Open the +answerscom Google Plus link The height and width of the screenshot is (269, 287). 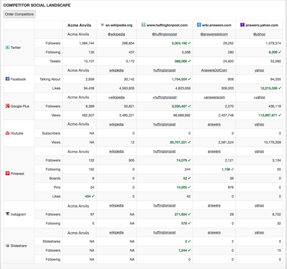point(214,97)
